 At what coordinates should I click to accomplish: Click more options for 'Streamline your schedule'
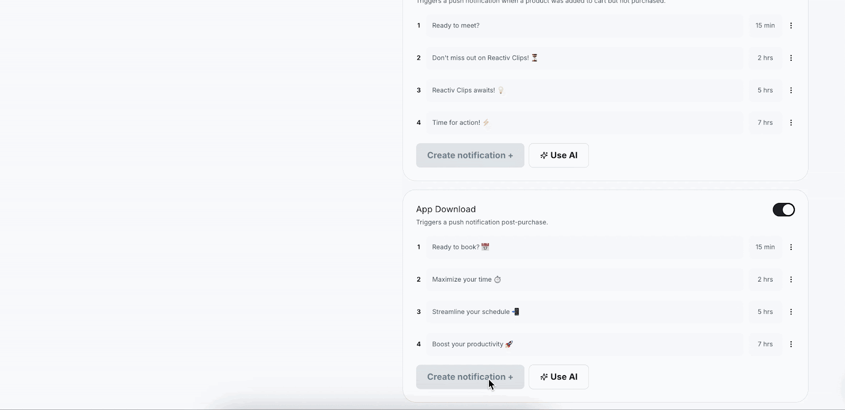tap(791, 312)
